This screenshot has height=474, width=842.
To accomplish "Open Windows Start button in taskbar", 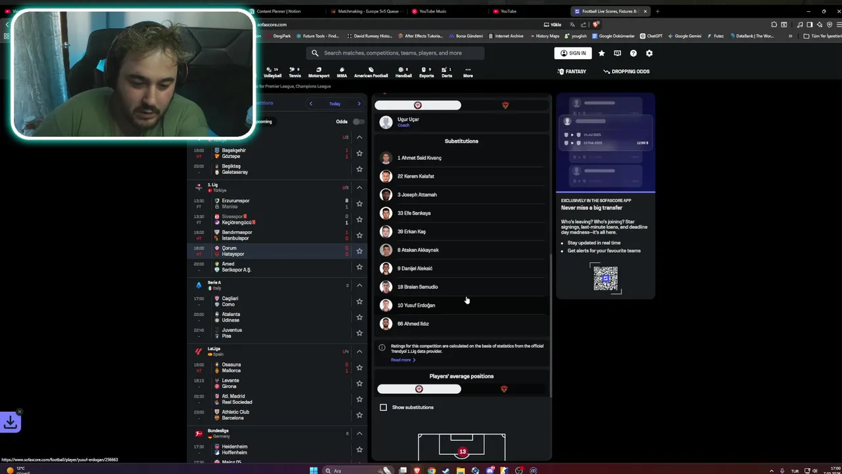I will click(x=314, y=470).
